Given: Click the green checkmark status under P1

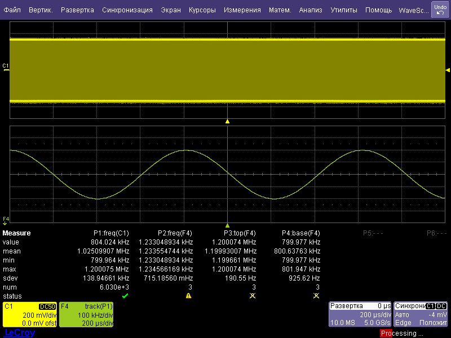Looking at the screenshot, I should (125, 296).
